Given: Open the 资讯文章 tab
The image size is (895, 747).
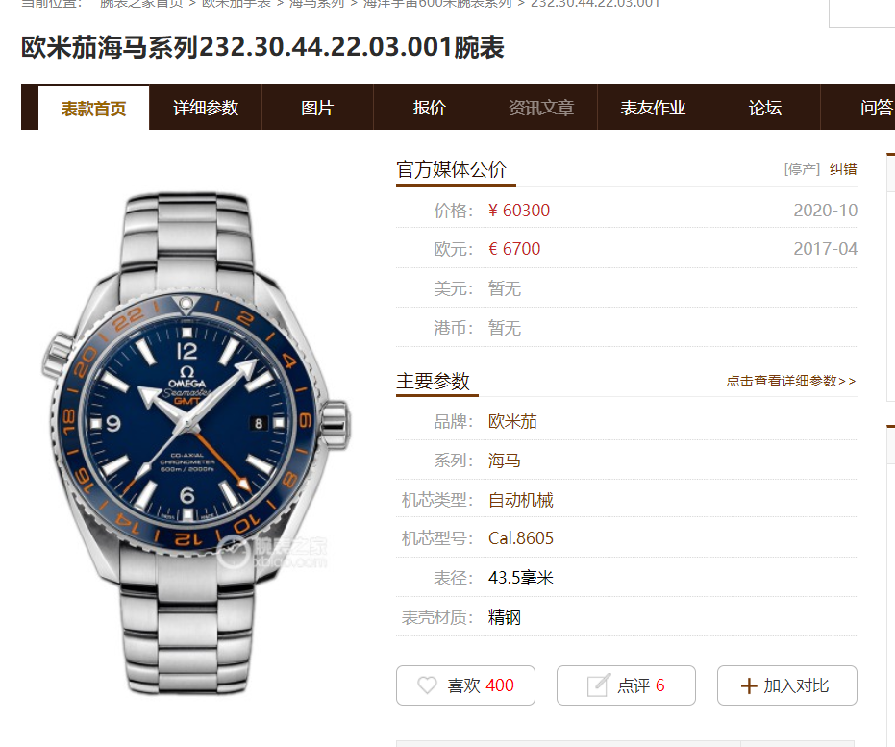Looking at the screenshot, I should [x=541, y=108].
